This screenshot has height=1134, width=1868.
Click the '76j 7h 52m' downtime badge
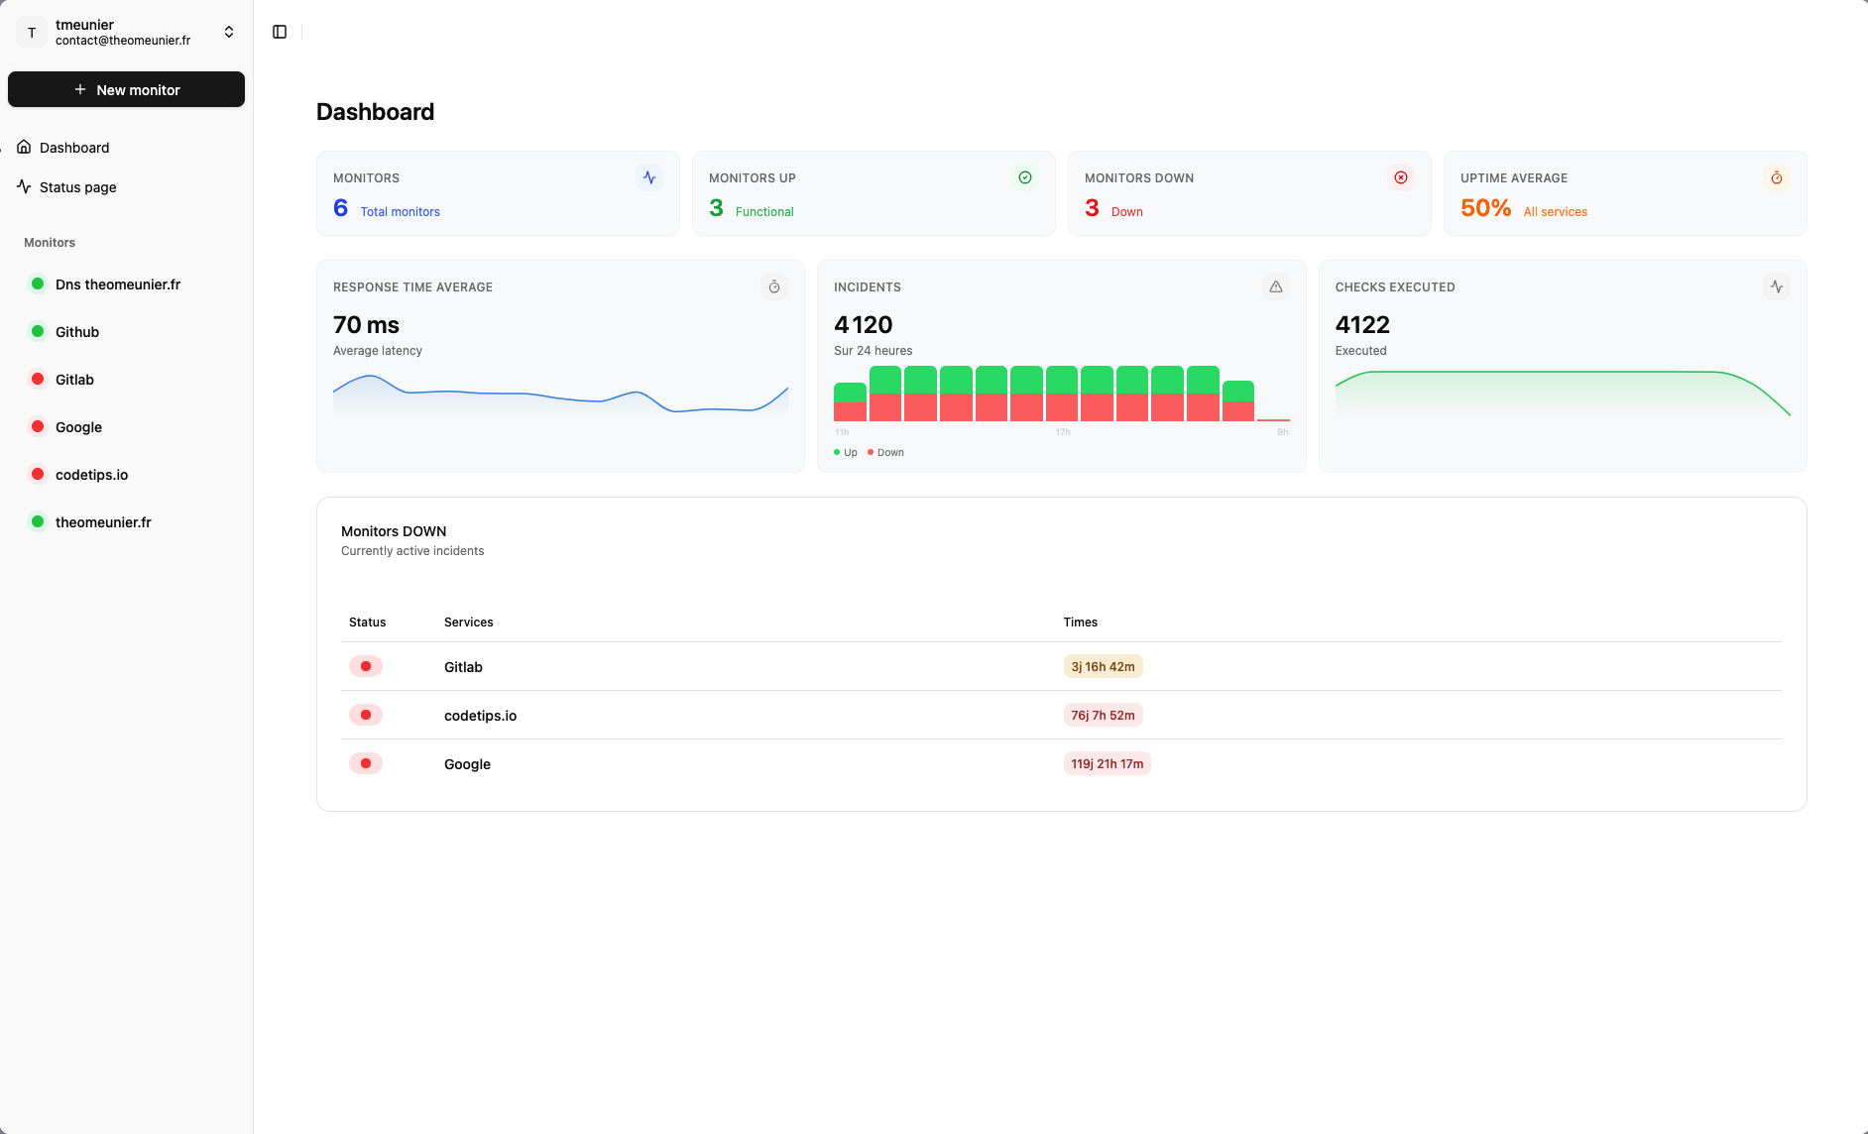pos(1103,715)
